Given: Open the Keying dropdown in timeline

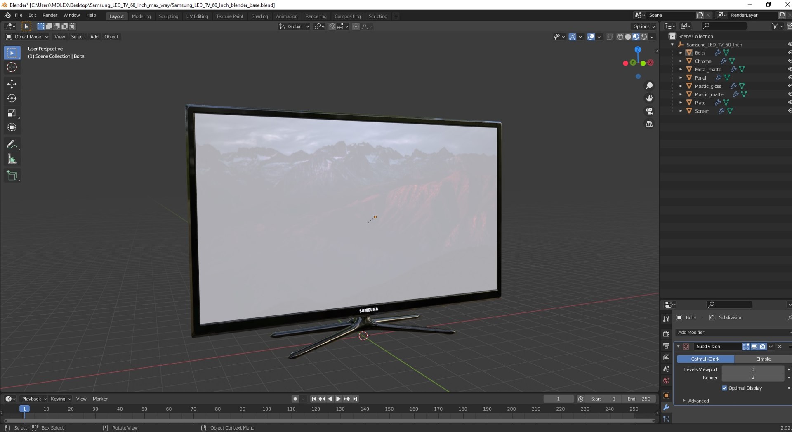Looking at the screenshot, I should tap(61, 399).
